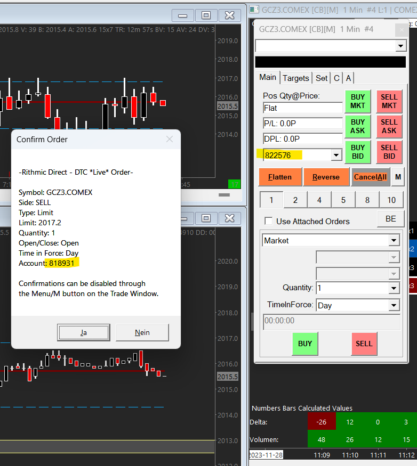Click the Flat position field
Viewport: 417px width, 466px height.
(x=303, y=108)
